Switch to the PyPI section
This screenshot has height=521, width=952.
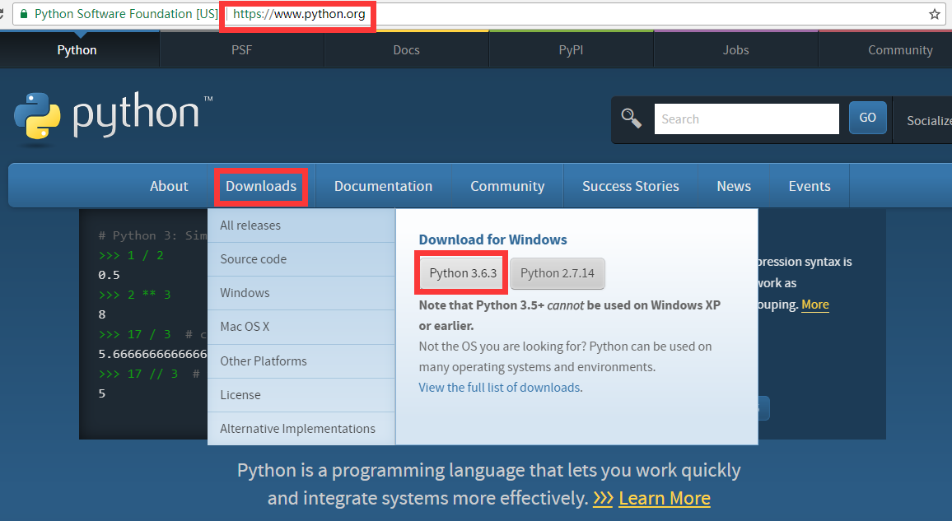[571, 49]
